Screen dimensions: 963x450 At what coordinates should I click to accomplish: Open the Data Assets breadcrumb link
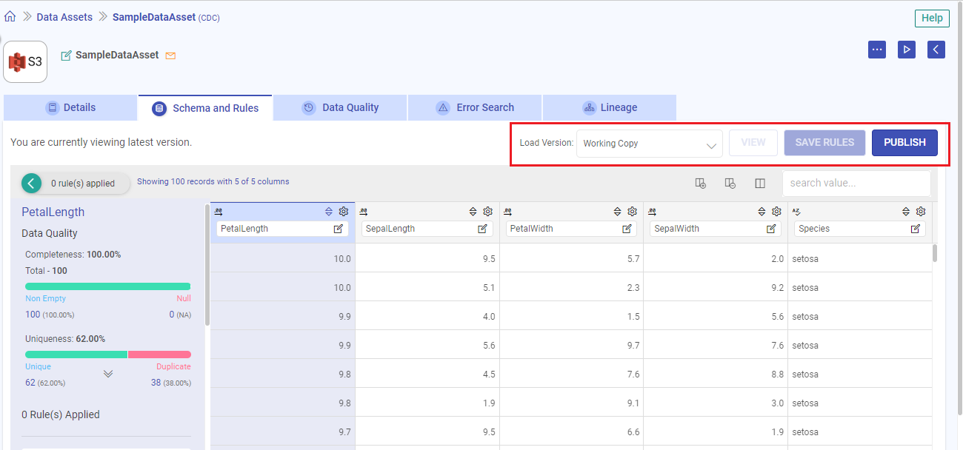64,16
